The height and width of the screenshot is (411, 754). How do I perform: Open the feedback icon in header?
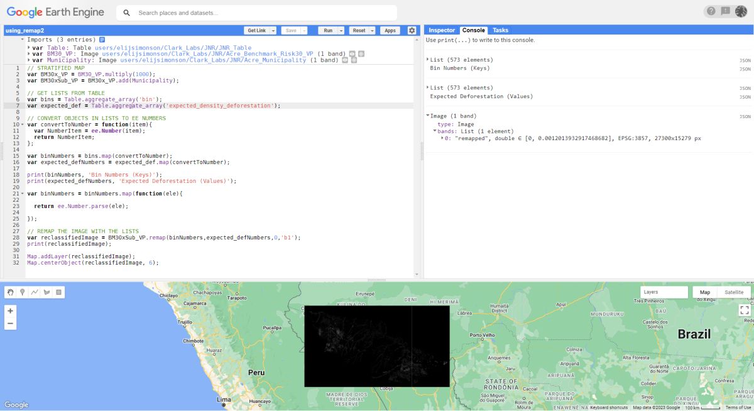pos(726,11)
